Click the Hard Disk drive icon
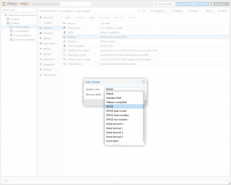Image resolution: width=231 pixels, height=185 pixels. tap(64, 55)
